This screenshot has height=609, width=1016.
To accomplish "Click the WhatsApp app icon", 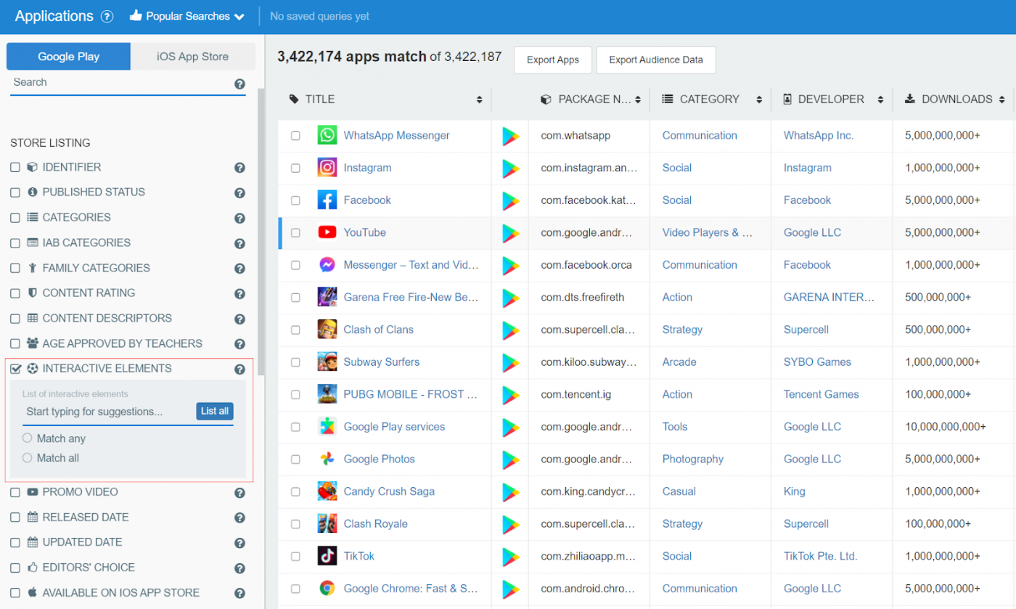I will [x=327, y=135].
